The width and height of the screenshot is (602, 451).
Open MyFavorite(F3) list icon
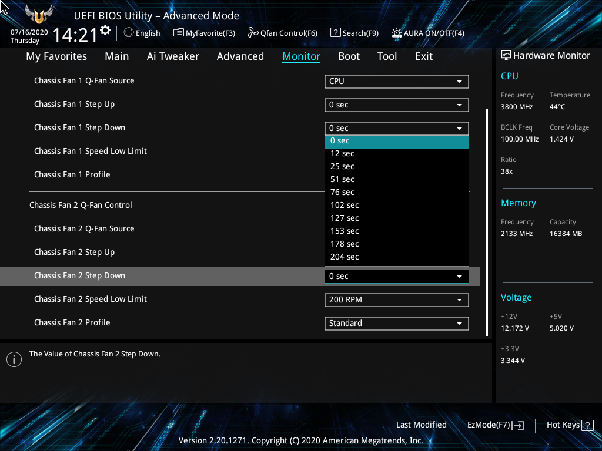pyautogui.click(x=178, y=33)
